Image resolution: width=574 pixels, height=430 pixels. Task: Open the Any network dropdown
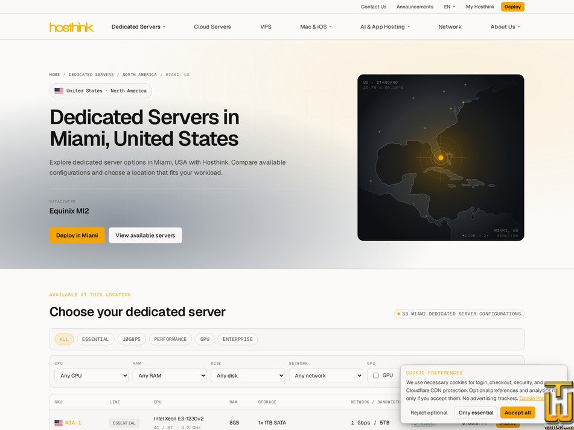[326, 376]
